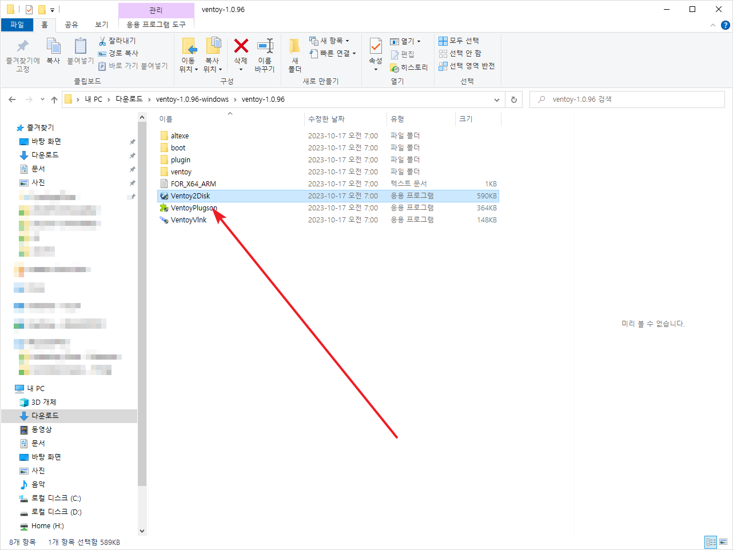Switch to the 홈 ribbon tab
This screenshot has height=550, width=733.
pos(45,25)
